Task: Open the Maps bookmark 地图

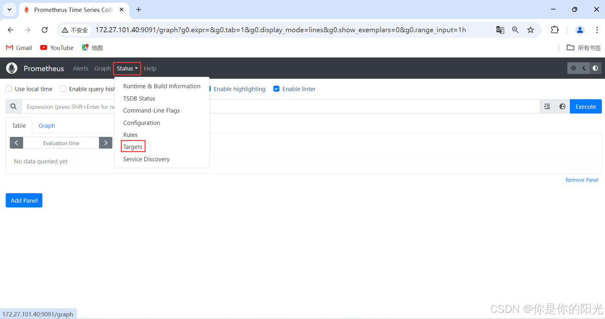Action: [92, 48]
